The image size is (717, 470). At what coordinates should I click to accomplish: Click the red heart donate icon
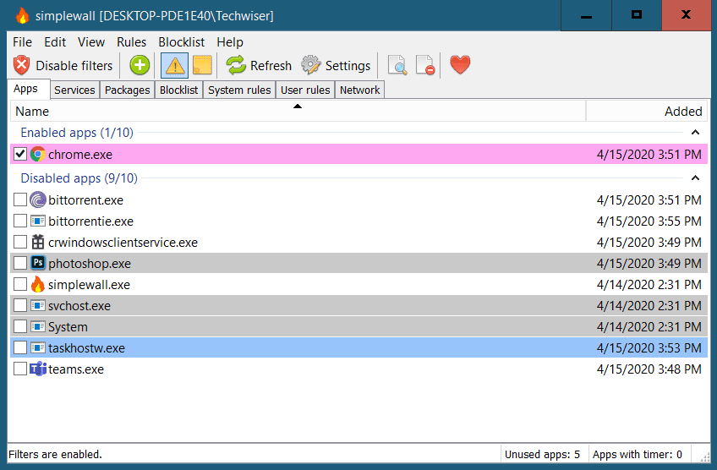click(x=460, y=65)
